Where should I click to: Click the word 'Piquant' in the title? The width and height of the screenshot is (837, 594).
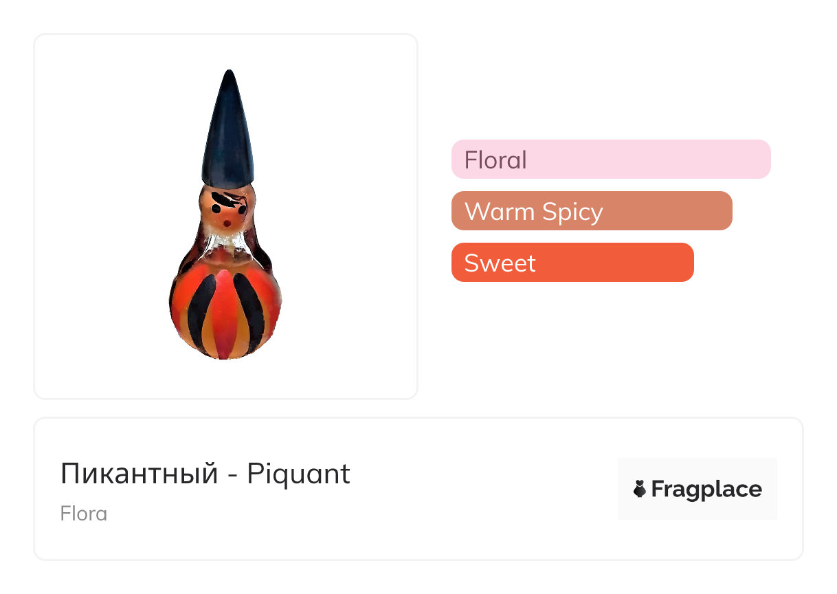click(x=299, y=474)
